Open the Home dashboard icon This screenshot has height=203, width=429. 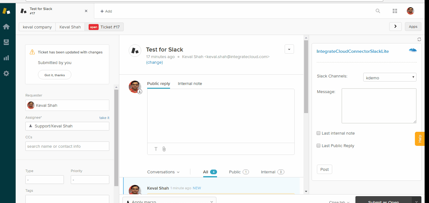pos(6,27)
